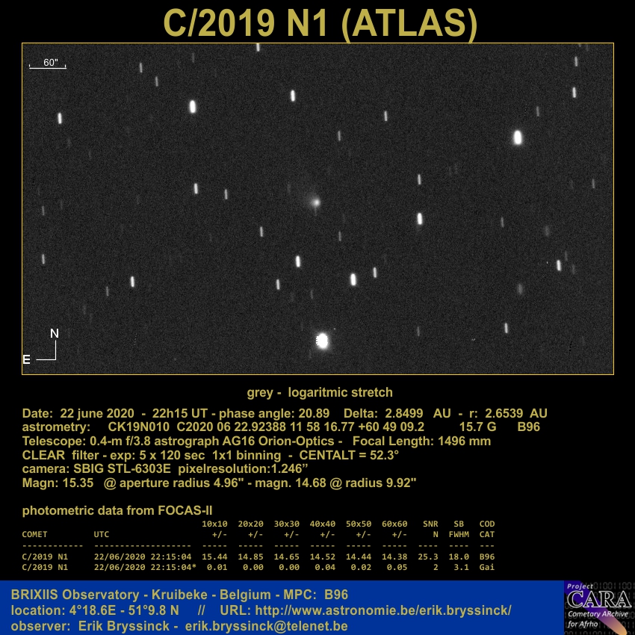This screenshot has height=635, width=635.
Task: Click the 60" scale bar
Action: point(48,64)
